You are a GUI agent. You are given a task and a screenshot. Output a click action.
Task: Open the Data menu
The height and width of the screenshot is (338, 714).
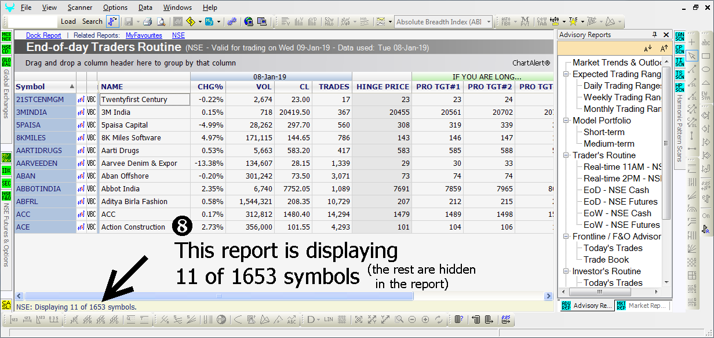tap(145, 8)
